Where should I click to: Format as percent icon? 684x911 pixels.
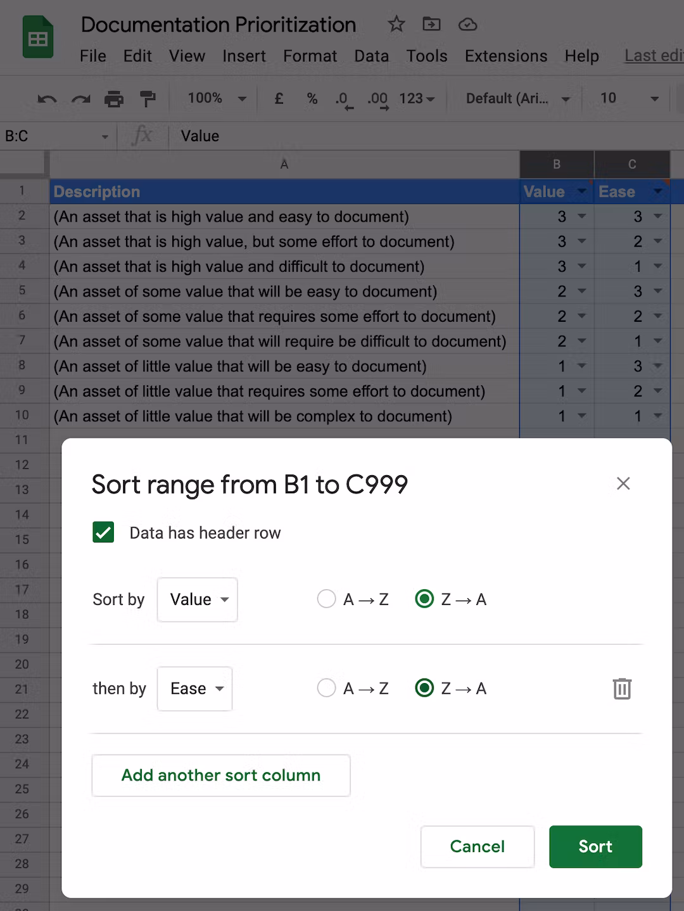click(x=312, y=98)
